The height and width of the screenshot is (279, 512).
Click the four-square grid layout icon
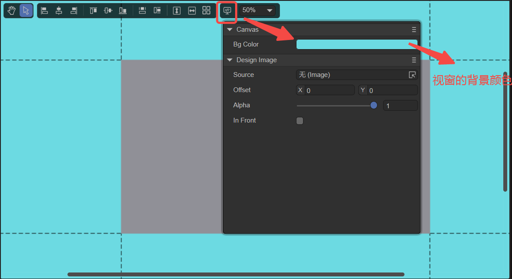click(206, 10)
